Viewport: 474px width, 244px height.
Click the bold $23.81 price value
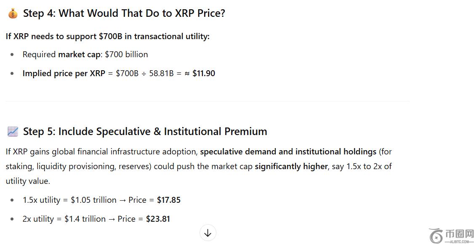coord(158,219)
